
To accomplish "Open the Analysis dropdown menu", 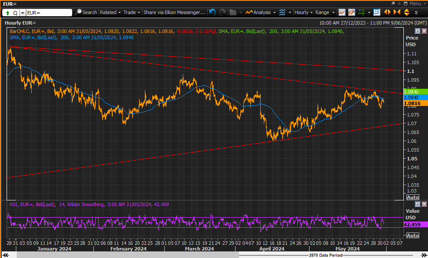I will coord(261,12).
